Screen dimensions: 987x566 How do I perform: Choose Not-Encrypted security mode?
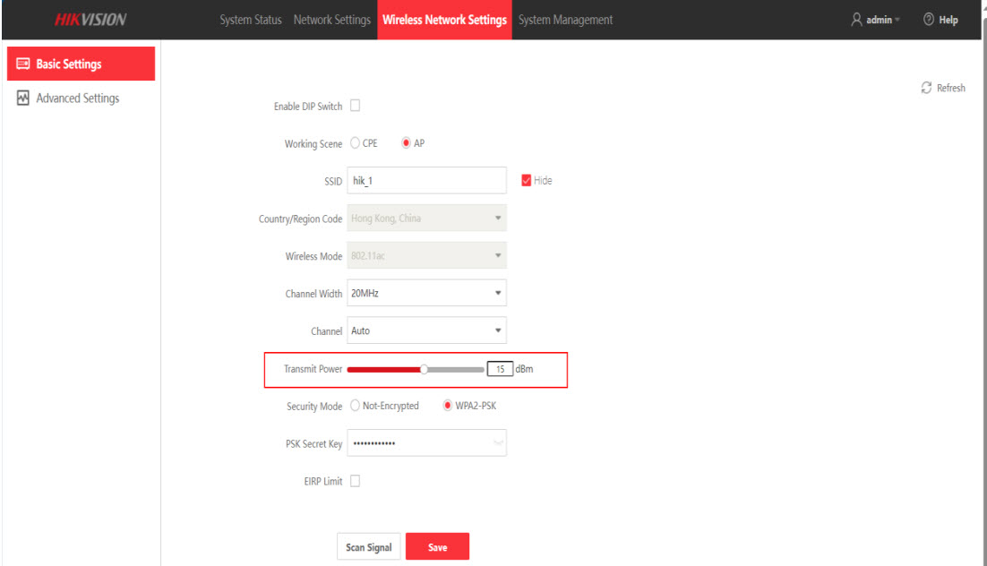pyautogui.click(x=355, y=406)
